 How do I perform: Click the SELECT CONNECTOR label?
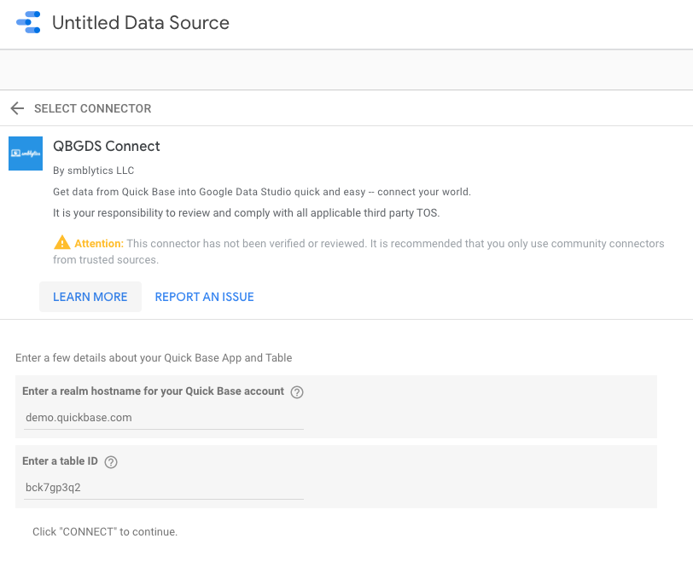click(93, 108)
